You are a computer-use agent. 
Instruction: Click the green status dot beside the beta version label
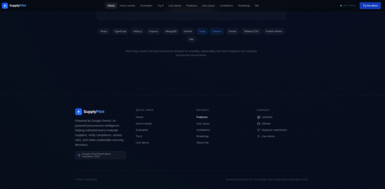[341, 6]
